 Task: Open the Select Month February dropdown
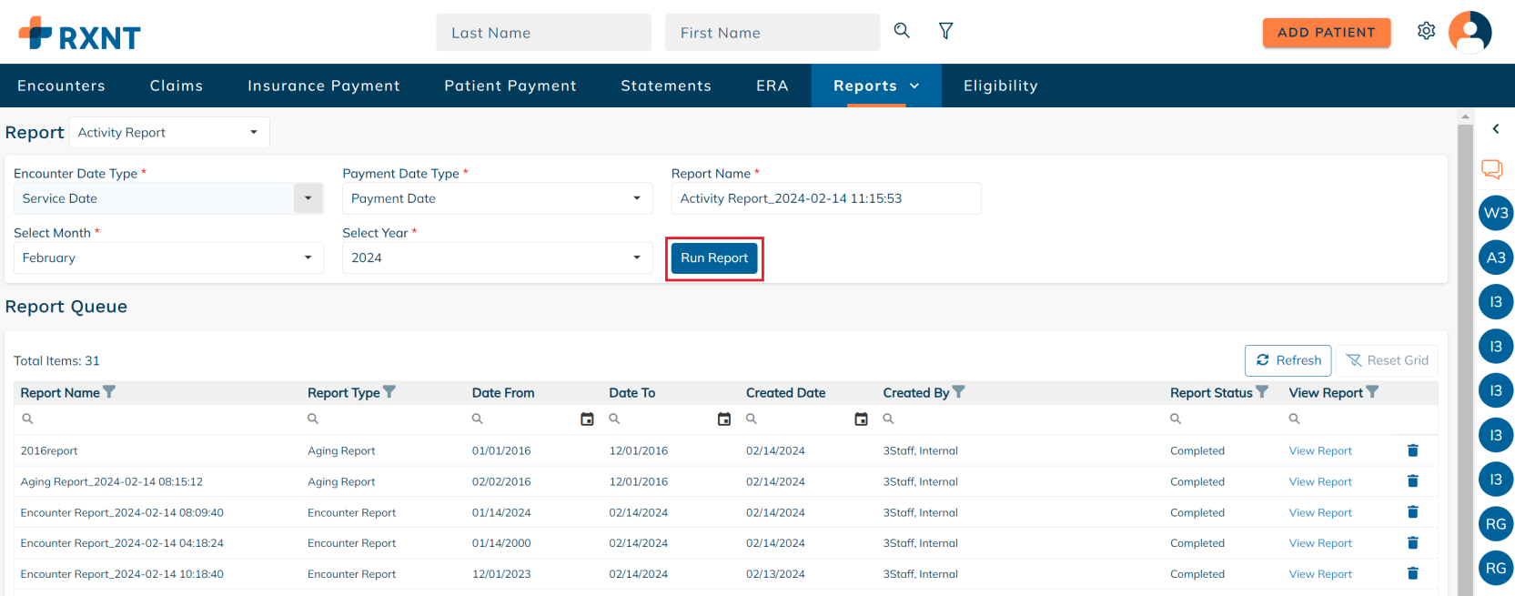[x=168, y=258]
